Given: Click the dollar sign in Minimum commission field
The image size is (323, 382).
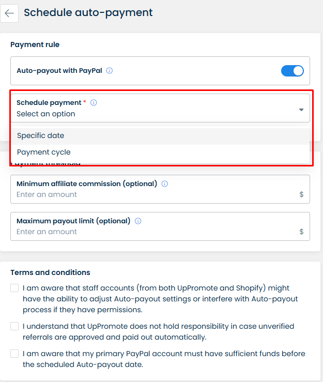Looking at the screenshot, I should point(301,195).
